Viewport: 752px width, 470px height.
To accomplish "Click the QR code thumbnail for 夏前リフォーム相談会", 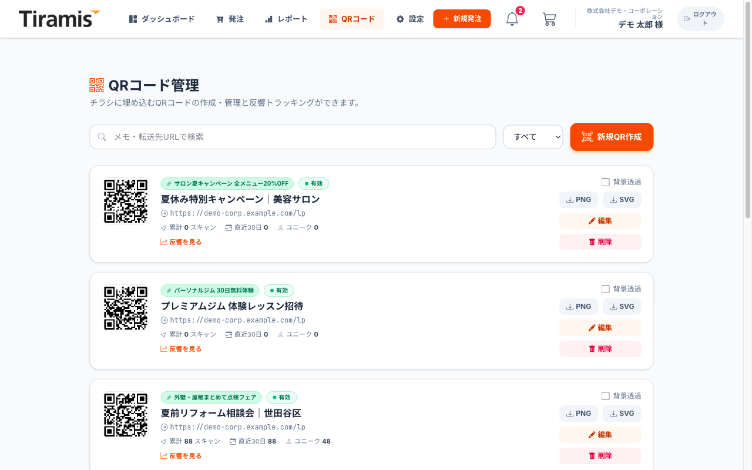I will click(x=126, y=415).
